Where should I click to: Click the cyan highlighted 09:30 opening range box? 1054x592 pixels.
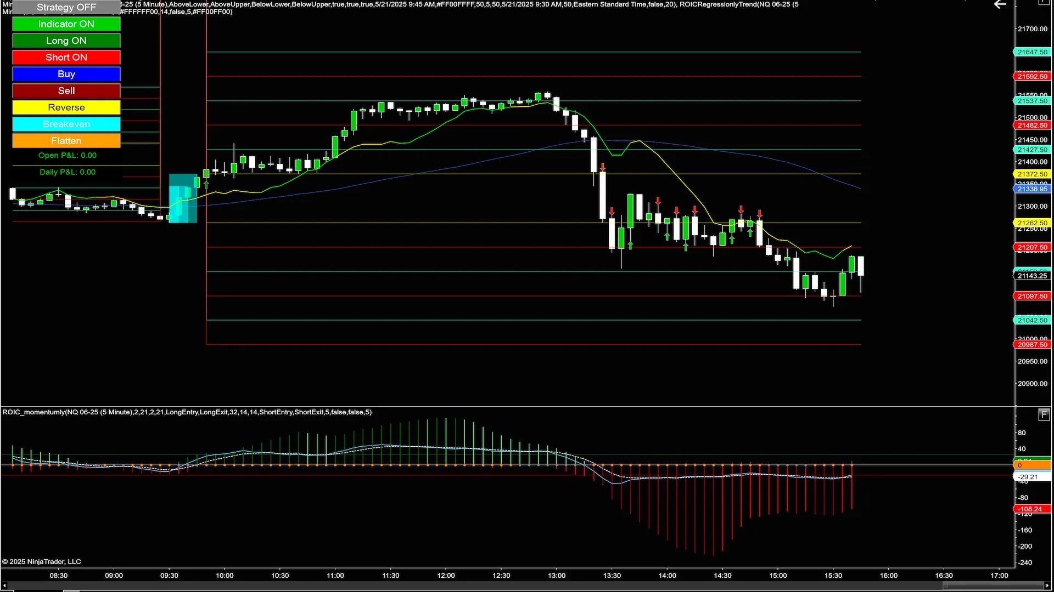click(183, 198)
